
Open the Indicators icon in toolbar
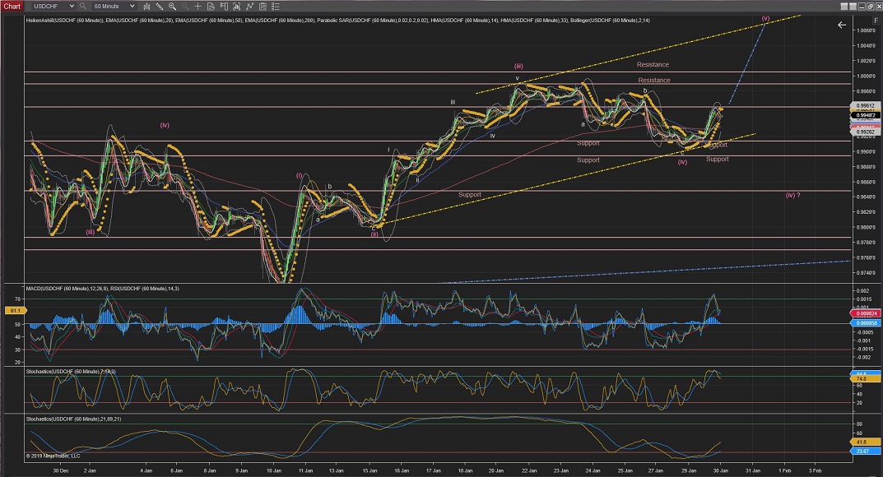pos(224,6)
